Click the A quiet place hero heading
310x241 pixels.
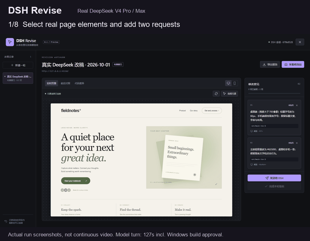(88, 147)
